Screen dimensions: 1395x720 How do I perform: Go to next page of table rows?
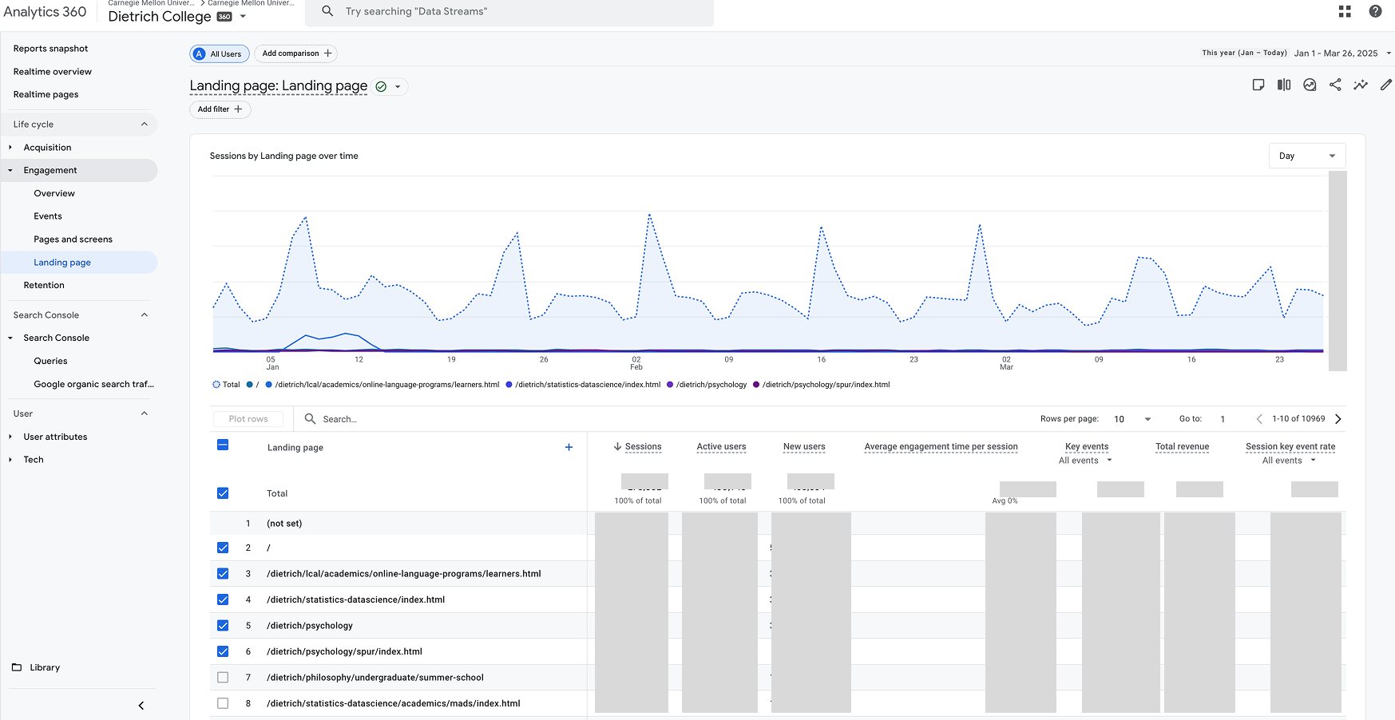click(1338, 419)
